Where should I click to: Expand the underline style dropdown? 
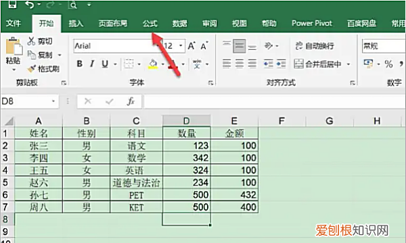click(115, 64)
